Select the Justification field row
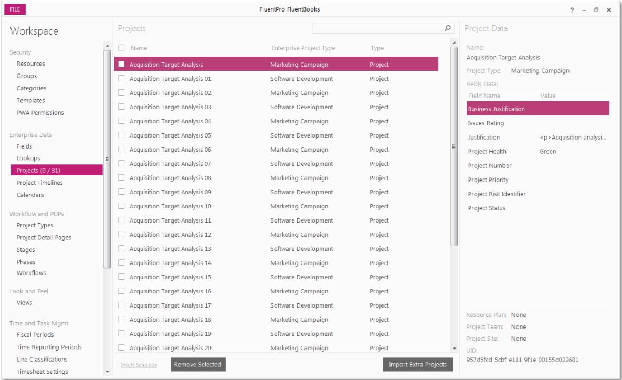Image resolution: width=622 pixels, height=380 pixels. 538,137
